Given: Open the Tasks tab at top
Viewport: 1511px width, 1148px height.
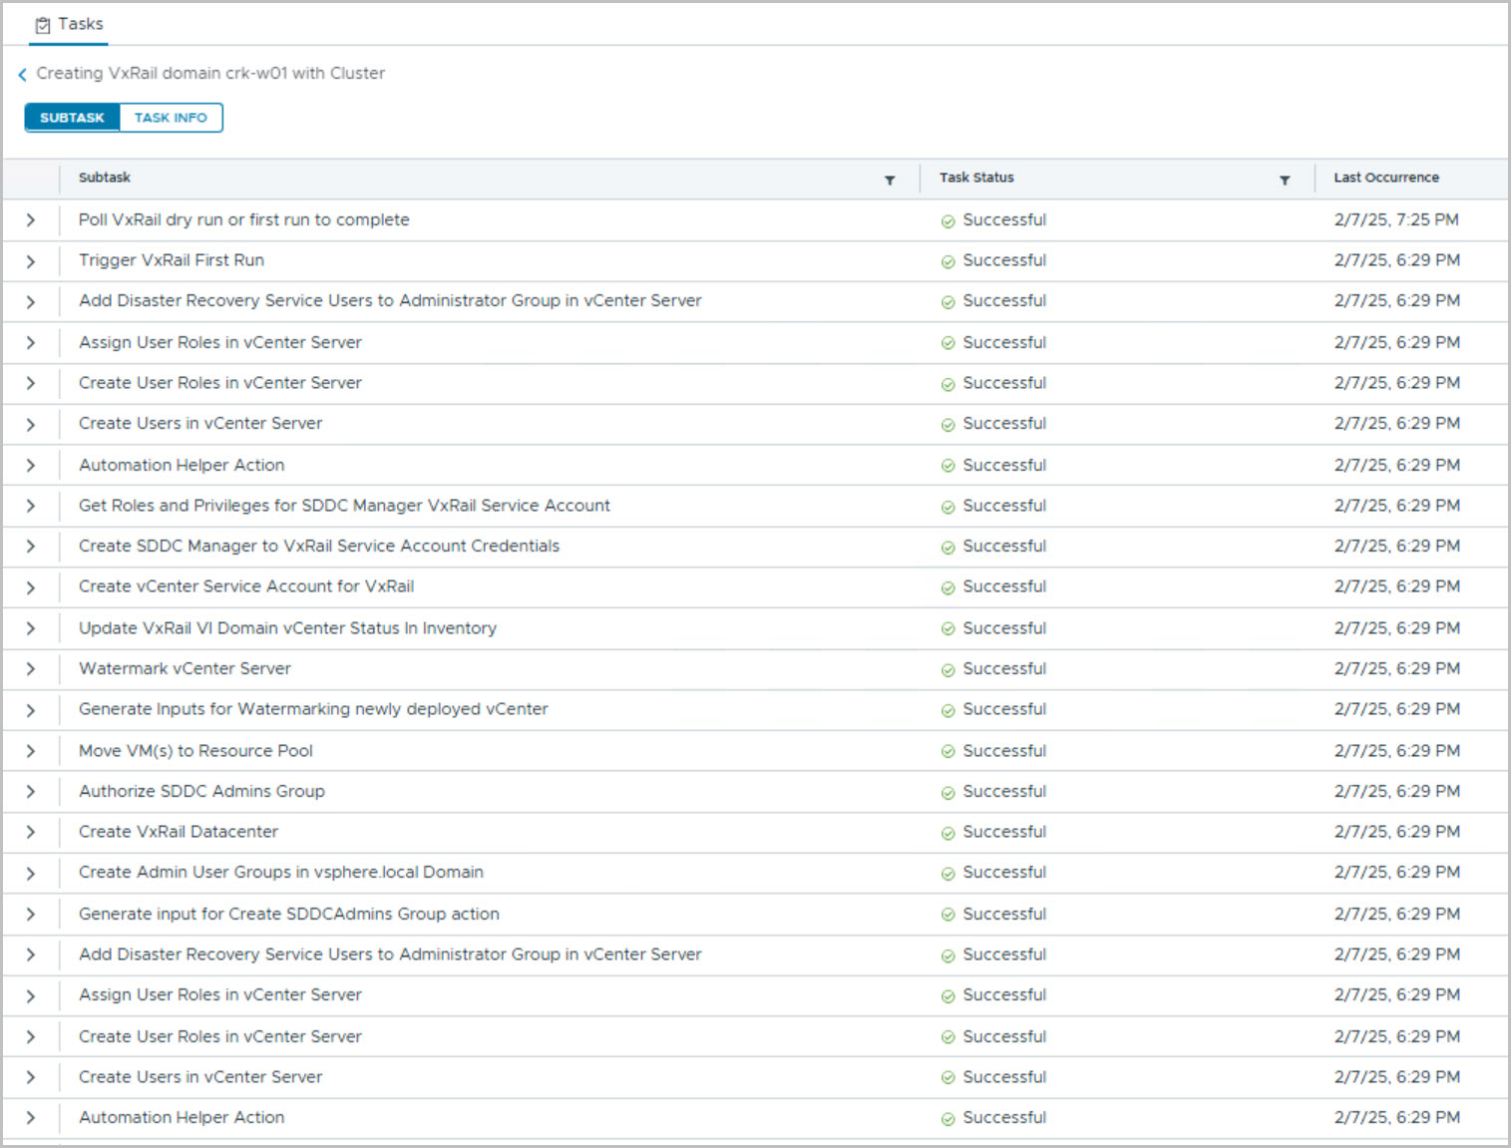Looking at the screenshot, I should pyautogui.click(x=69, y=24).
